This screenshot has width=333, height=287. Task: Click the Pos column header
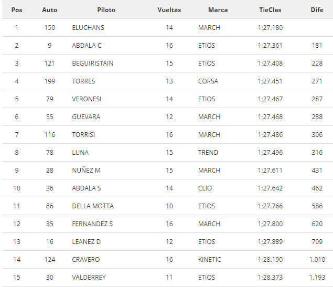click(16, 10)
